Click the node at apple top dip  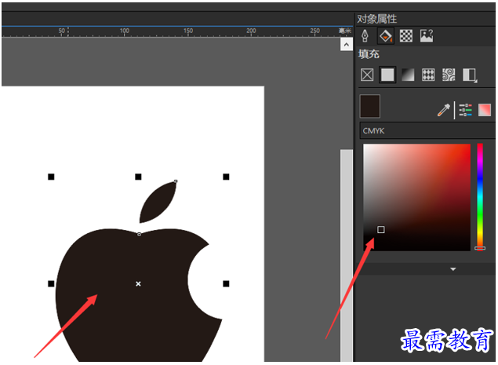(x=139, y=234)
